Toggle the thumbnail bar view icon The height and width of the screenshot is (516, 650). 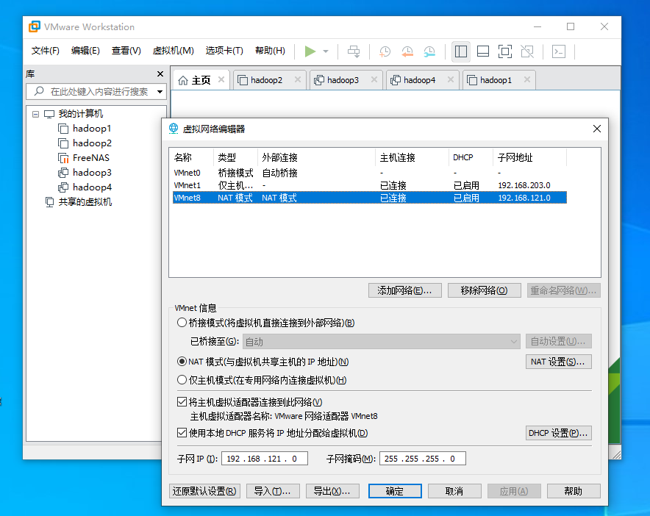483,51
